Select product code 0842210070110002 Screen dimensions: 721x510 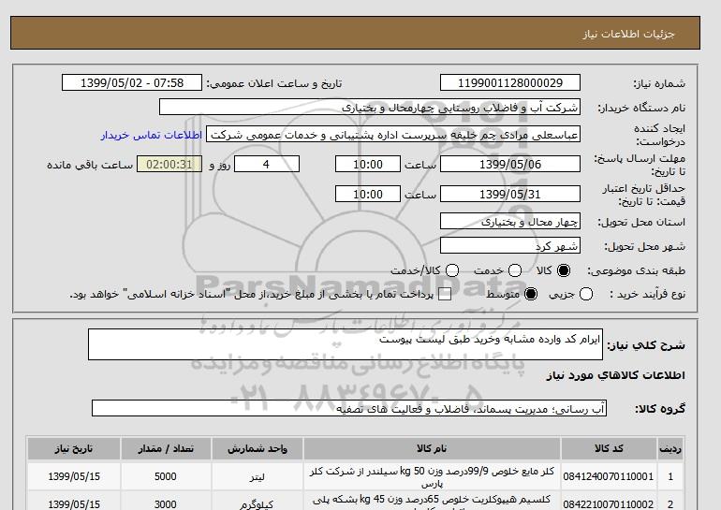pos(609,504)
